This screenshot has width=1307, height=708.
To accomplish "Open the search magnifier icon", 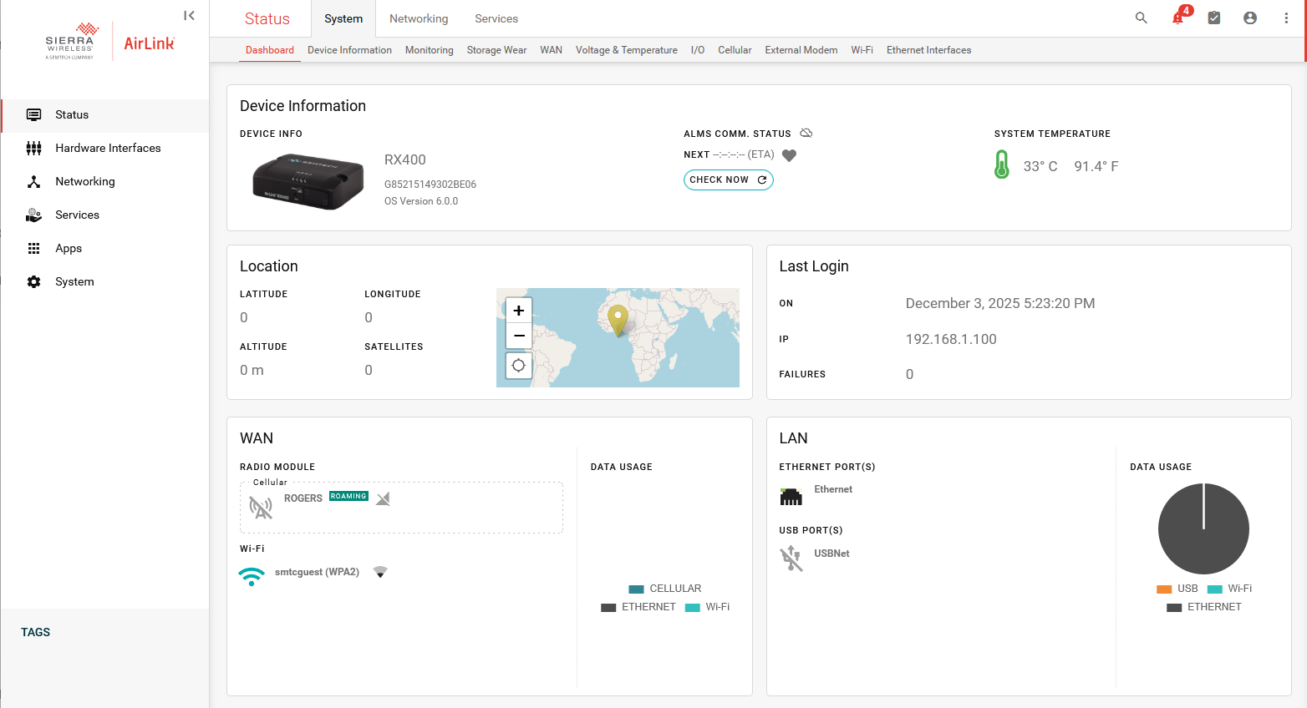I will (1141, 18).
